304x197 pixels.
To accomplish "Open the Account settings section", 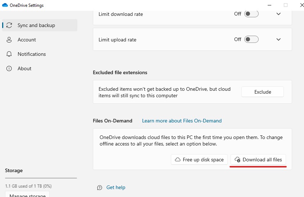I will coord(40,40).
